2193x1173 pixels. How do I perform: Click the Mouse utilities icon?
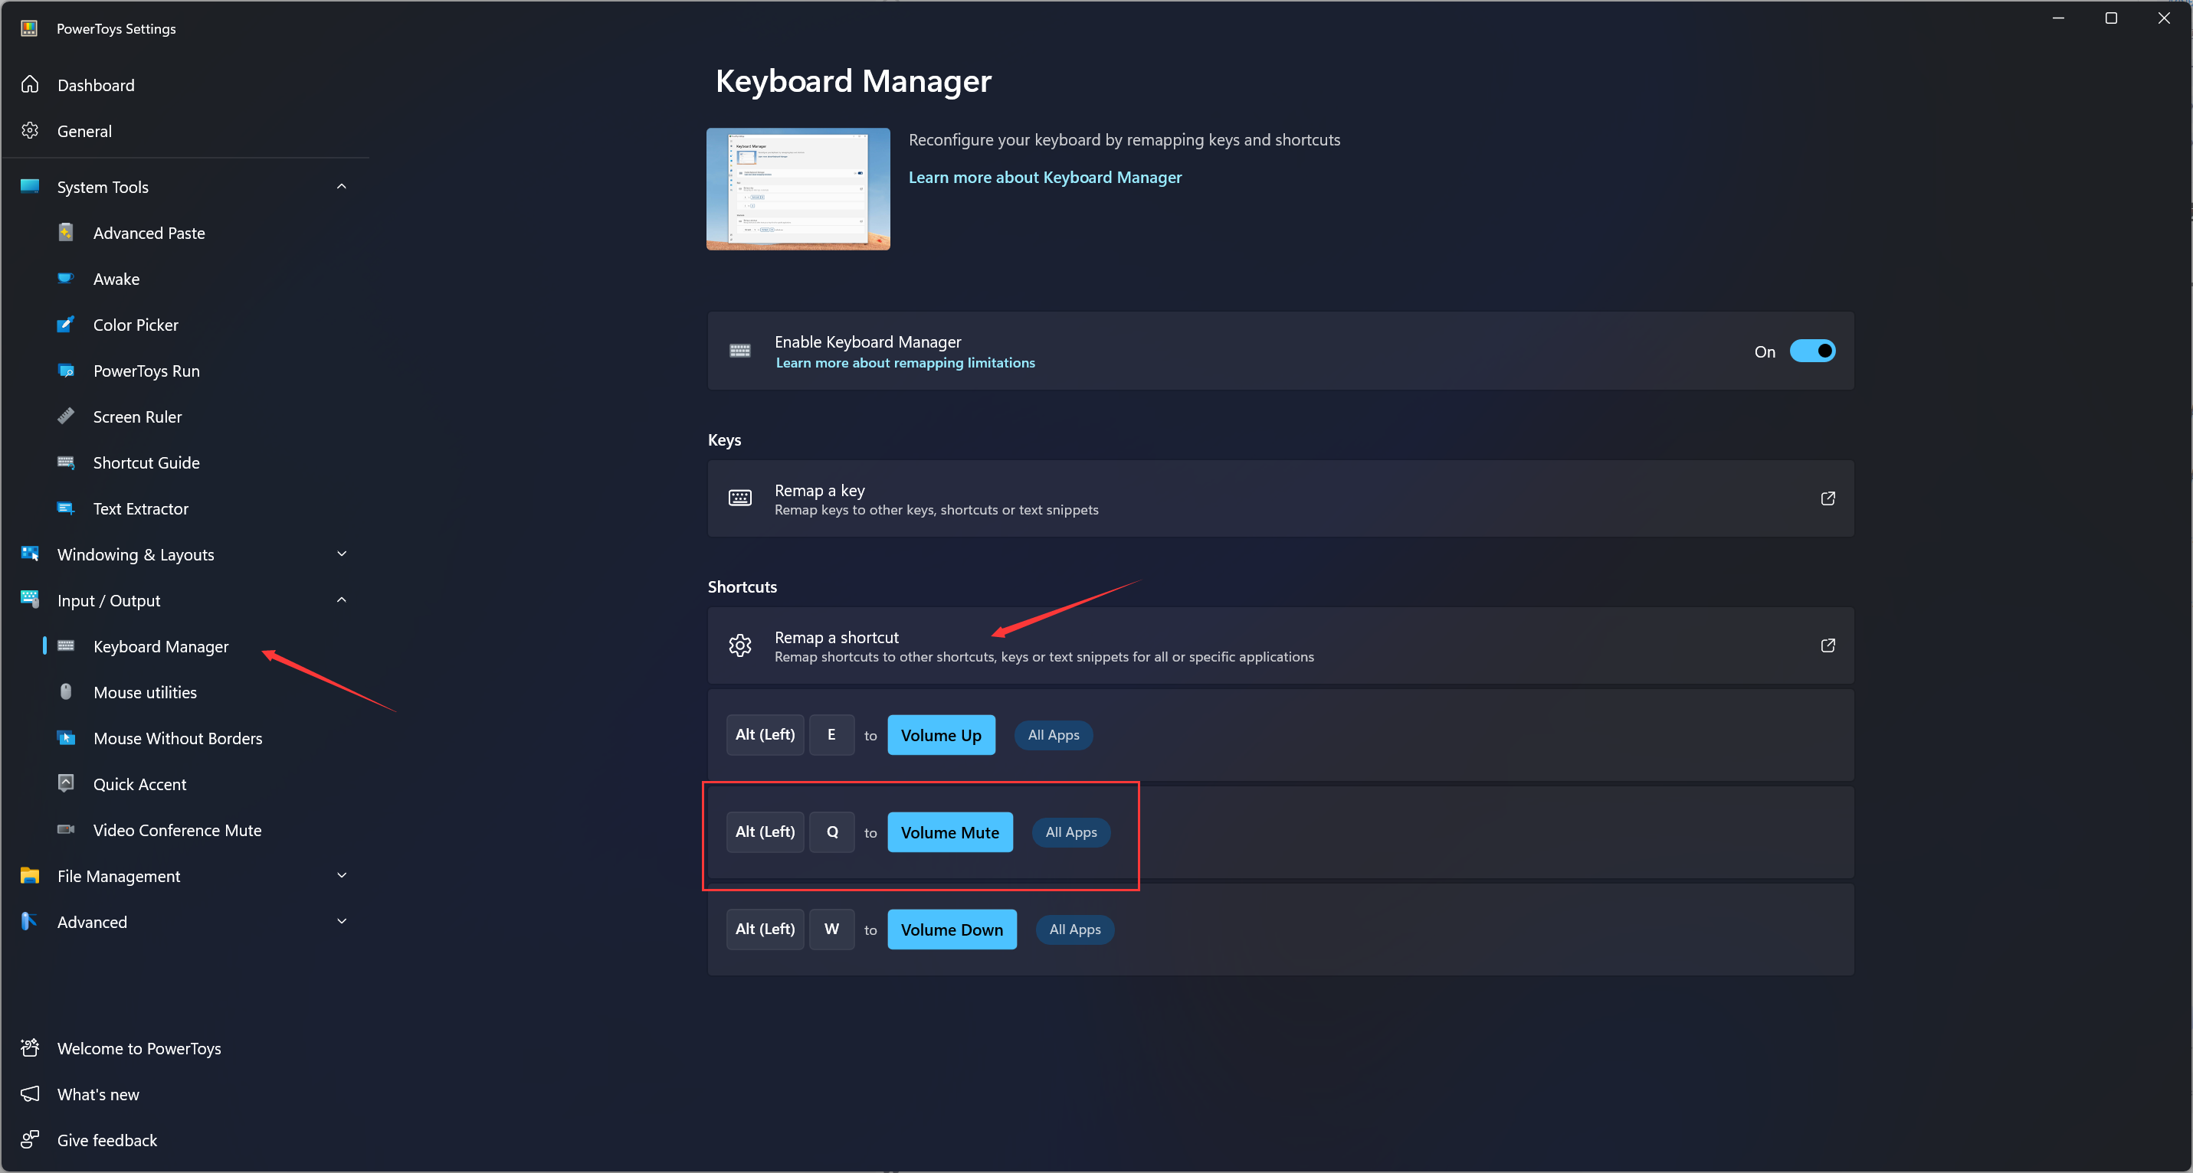coord(66,691)
